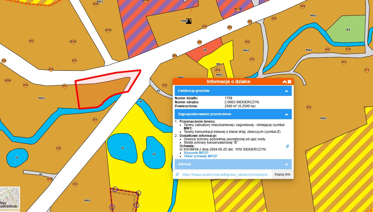373x212 pixels.
Task: Close the Informacje o działce panel
Action: tap(289, 82)
